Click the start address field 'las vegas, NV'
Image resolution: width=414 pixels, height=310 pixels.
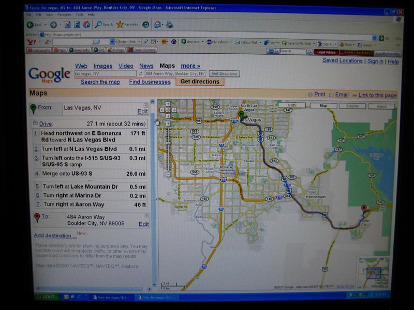click(x=105, y=73)
